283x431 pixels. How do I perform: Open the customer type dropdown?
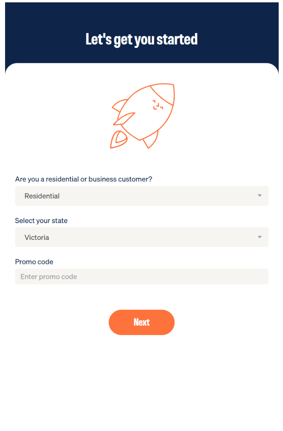click(x=141, y=196)
